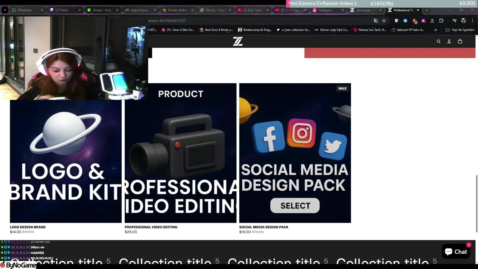Click the SALE badge on Social Media pack
The image size is (478, 269).
click(342, 89)
